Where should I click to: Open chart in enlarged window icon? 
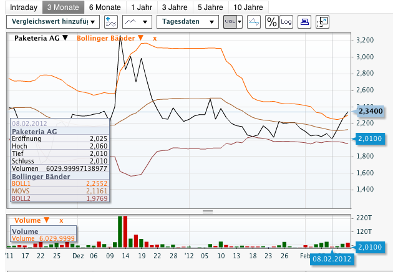(x=323, y=22)
